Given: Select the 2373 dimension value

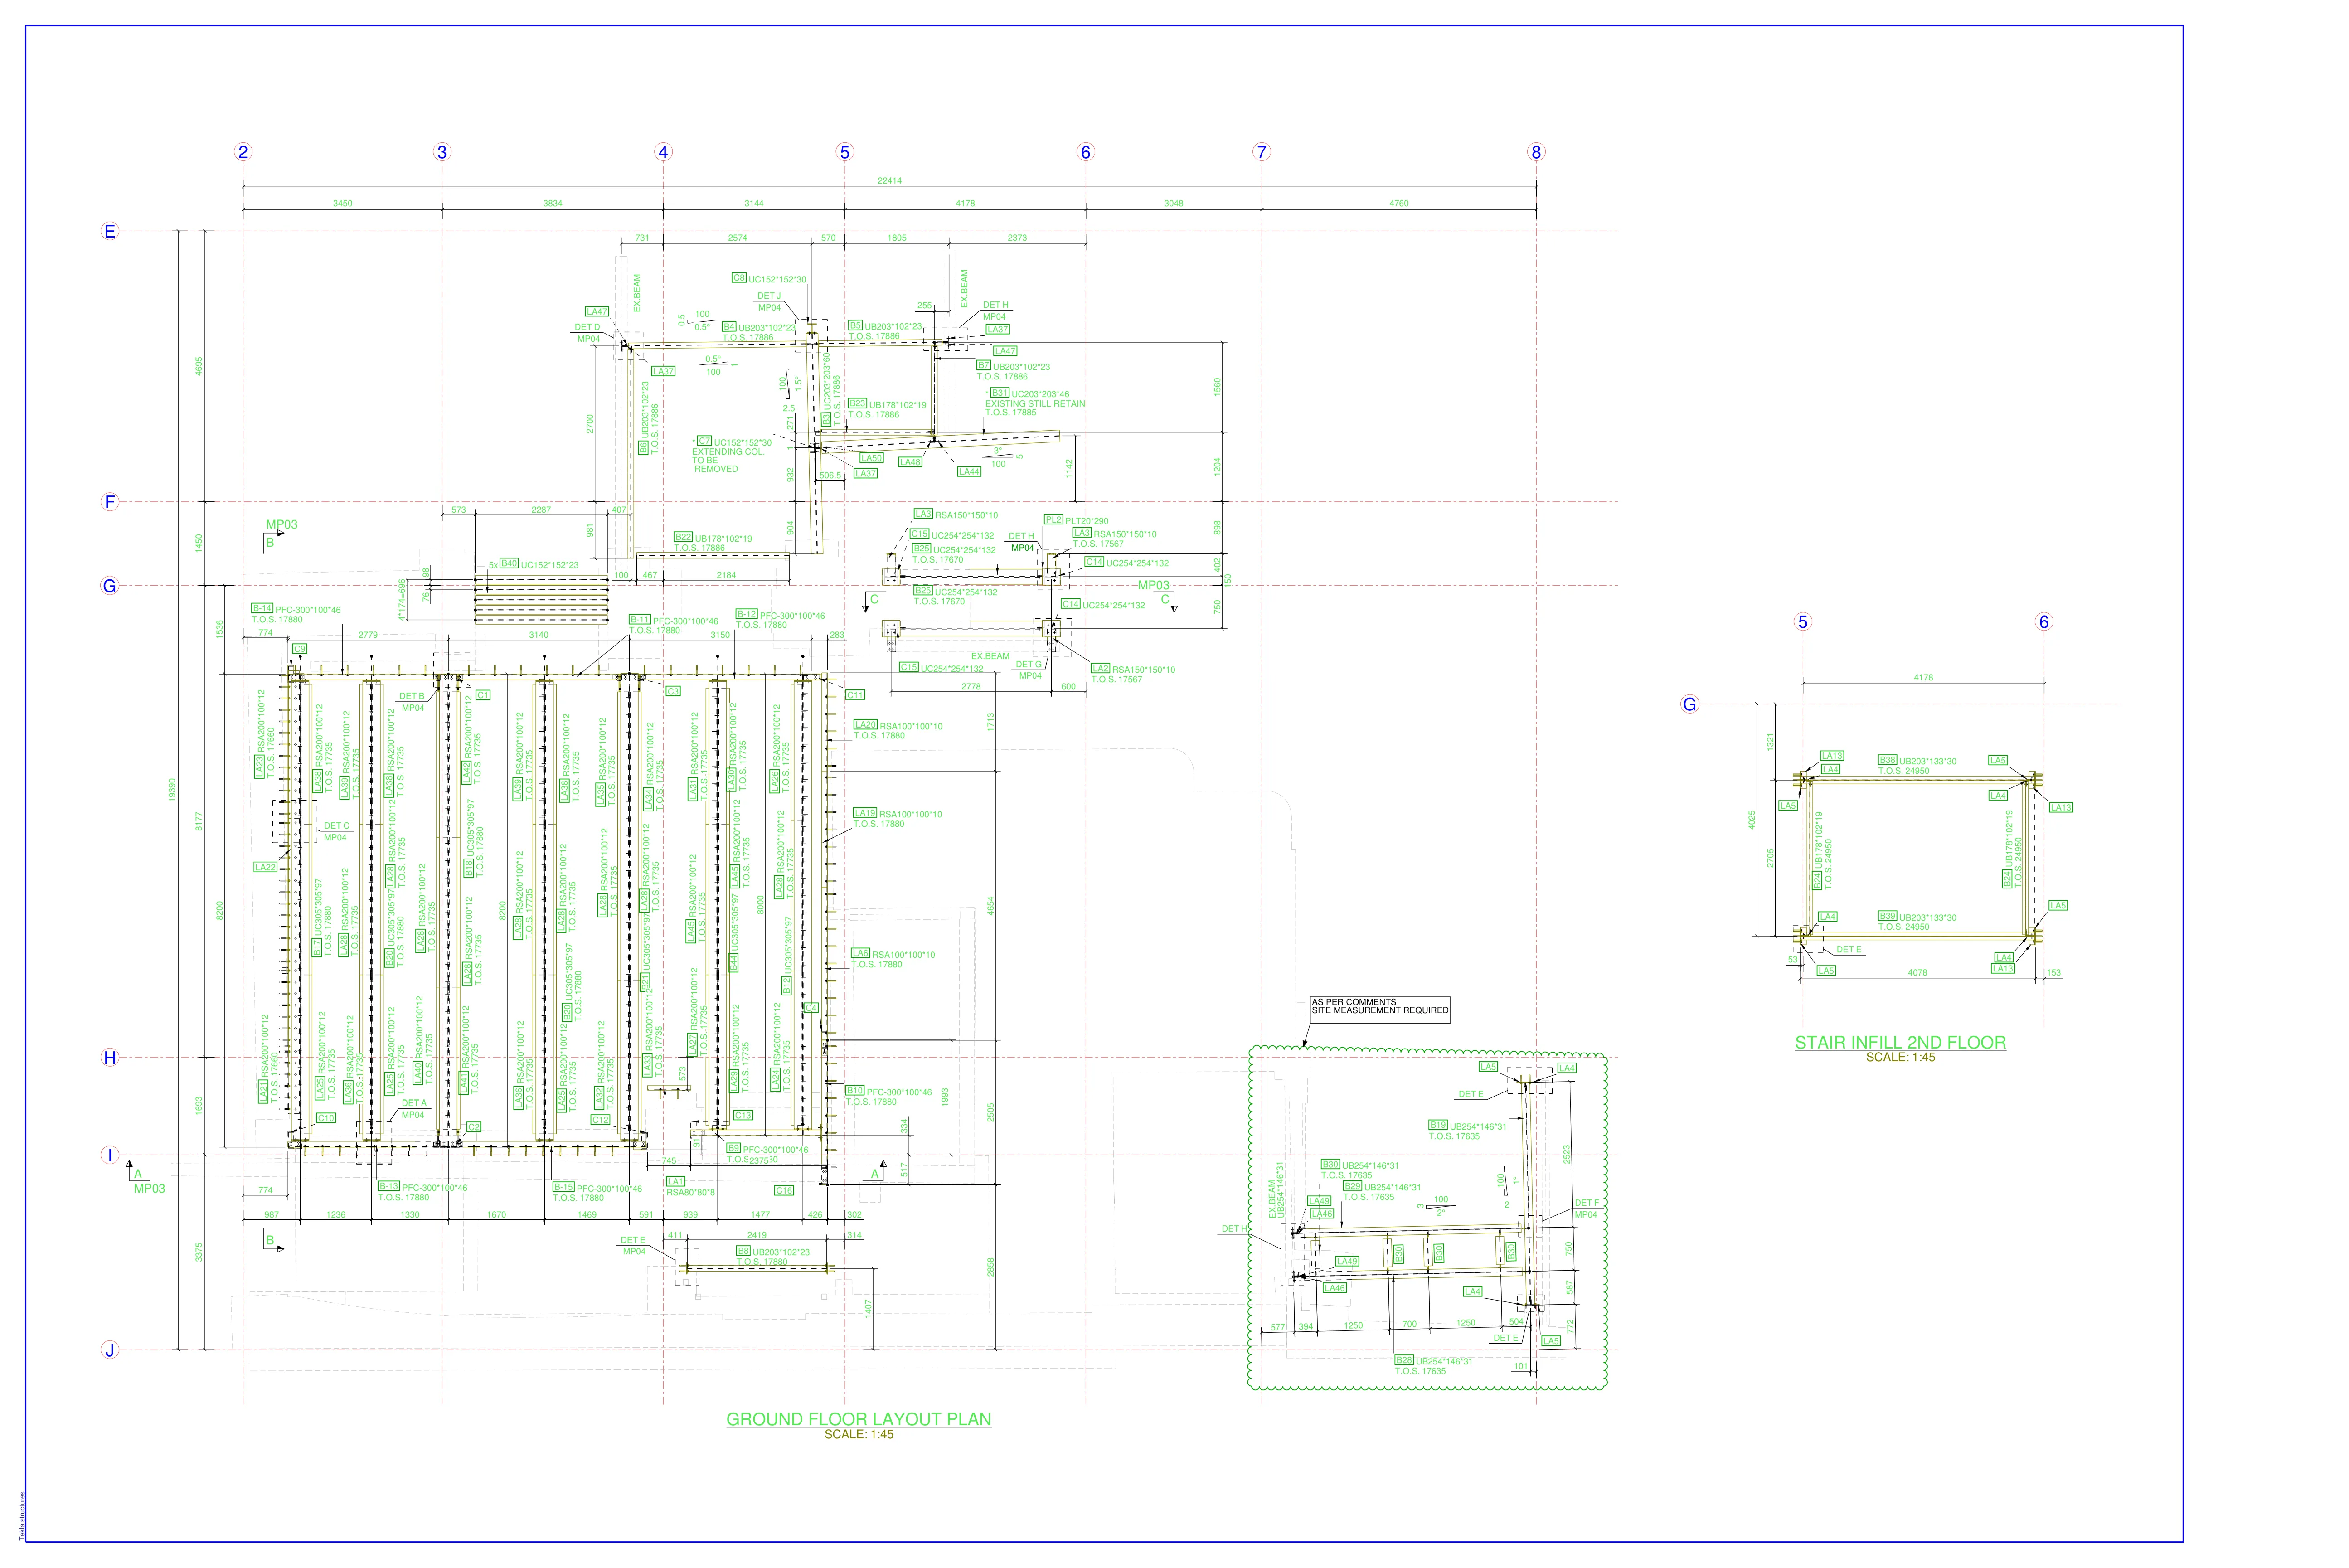Looking at the screenshot, I should [x=1017, y=238].
